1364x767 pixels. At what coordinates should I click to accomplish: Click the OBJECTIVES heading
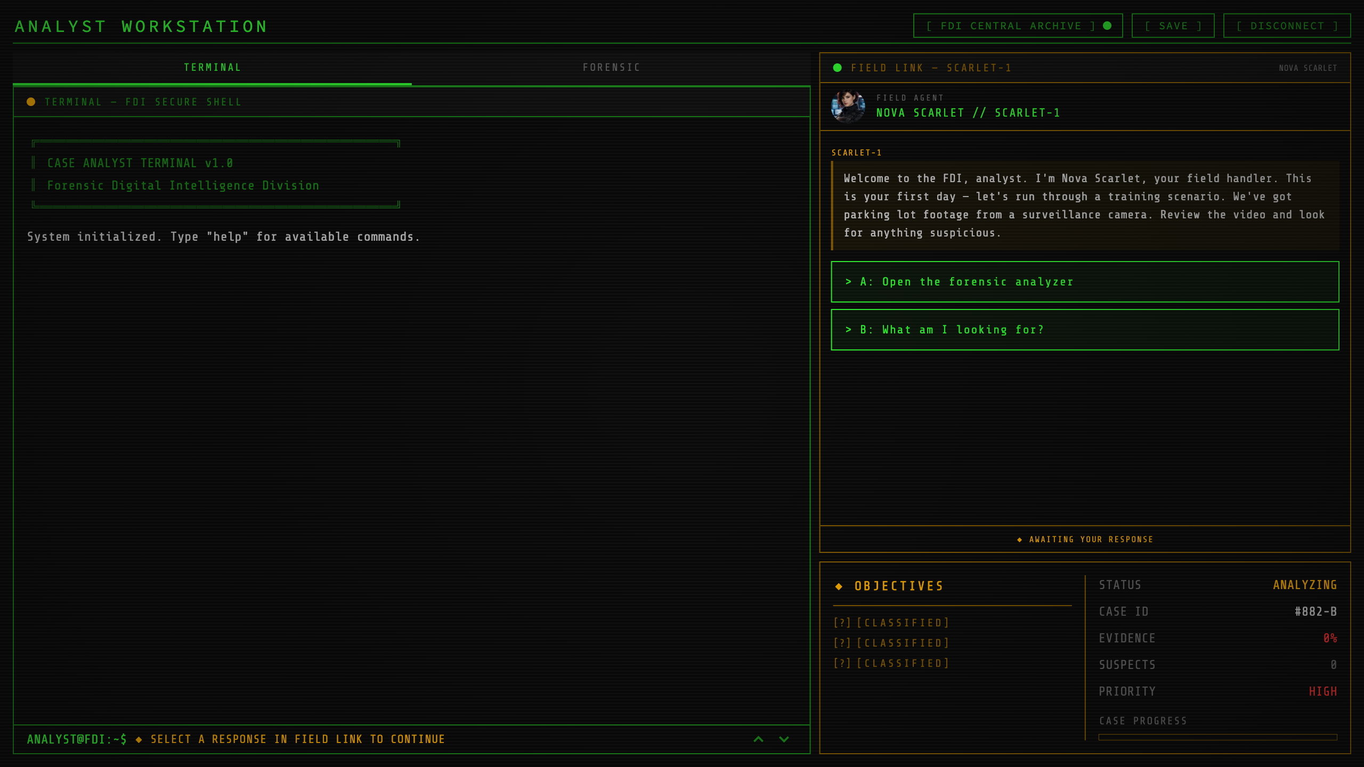click(899, 586)
